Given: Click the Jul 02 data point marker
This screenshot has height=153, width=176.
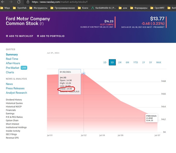Looking at the screenshot, I should (84, 73).
